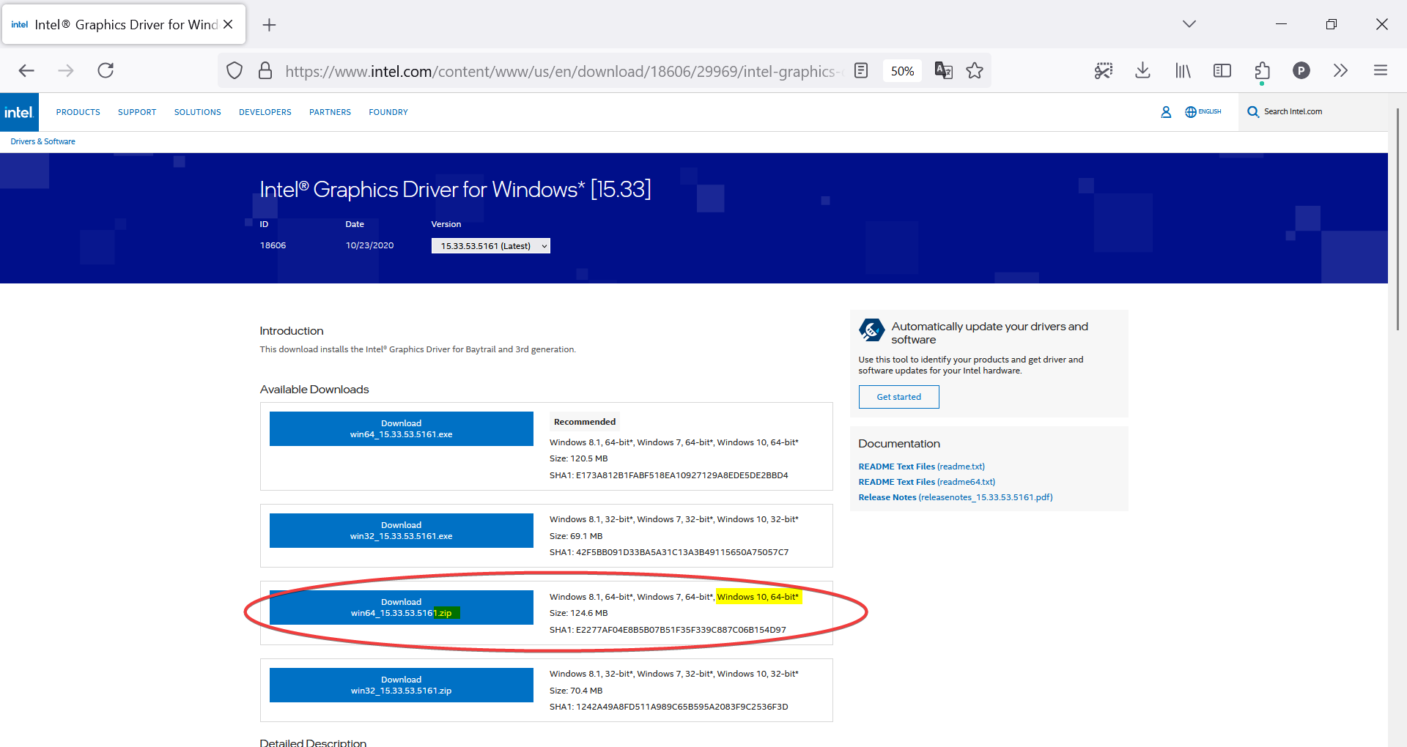Expand the Version 15.33.53.5161 dropdown
Screen dimensions: 1407x747
491,246
